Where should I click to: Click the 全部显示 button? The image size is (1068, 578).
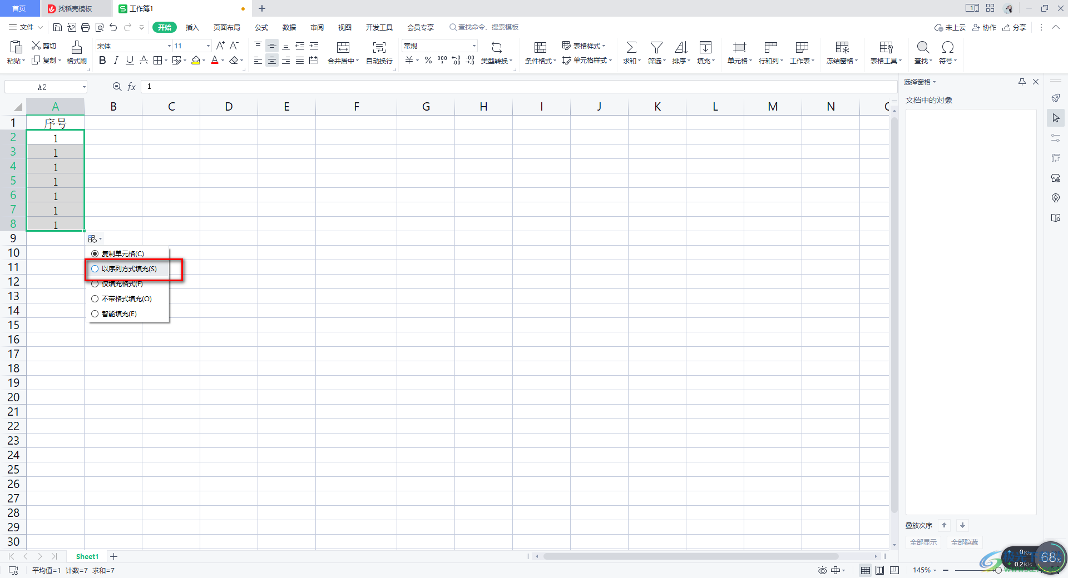click(x=923, y=542)
